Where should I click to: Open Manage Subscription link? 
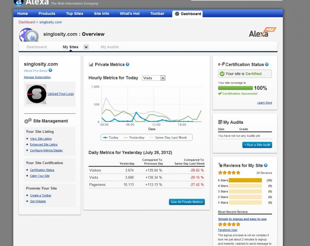37,77
